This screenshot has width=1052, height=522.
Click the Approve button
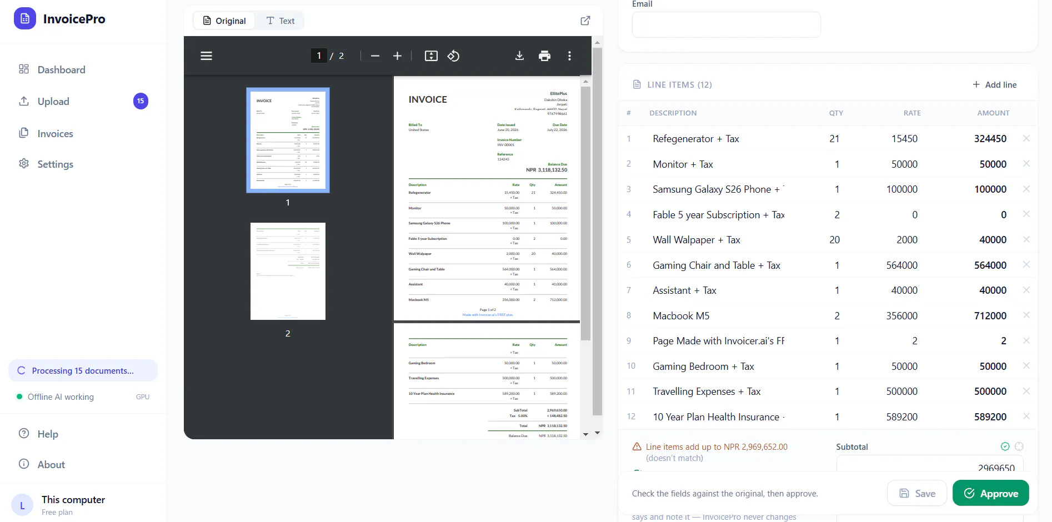tap(990, 493)
